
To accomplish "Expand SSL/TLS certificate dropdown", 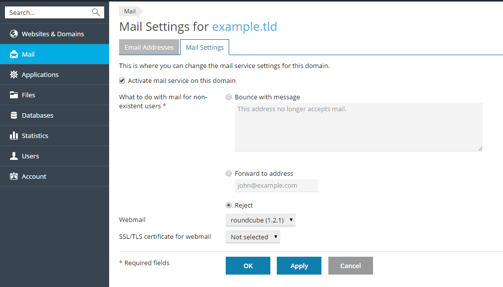I will tap(252, 237).
